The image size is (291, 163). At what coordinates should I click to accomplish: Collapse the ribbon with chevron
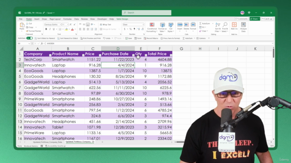point(271,34)
